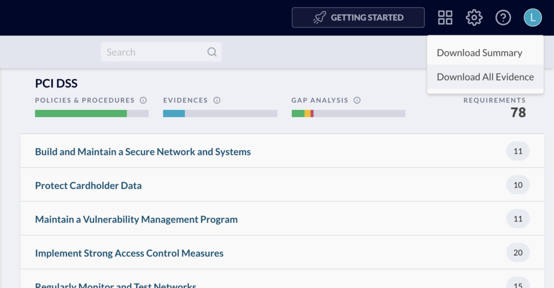554x288 pixels.
Task: Expand Build and Maintain a Secure Network section
Action: pyautogui.click(x=143, y=152)
